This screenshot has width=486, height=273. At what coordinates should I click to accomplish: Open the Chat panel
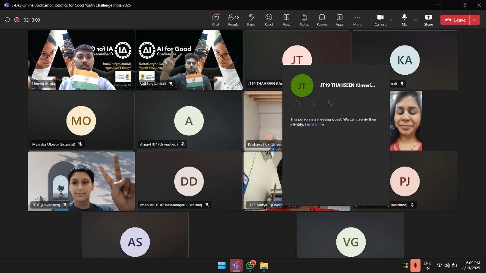(x=215, y=20)
